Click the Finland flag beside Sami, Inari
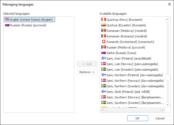Screen dimensions: 174x125 click(x=103, y=58)
